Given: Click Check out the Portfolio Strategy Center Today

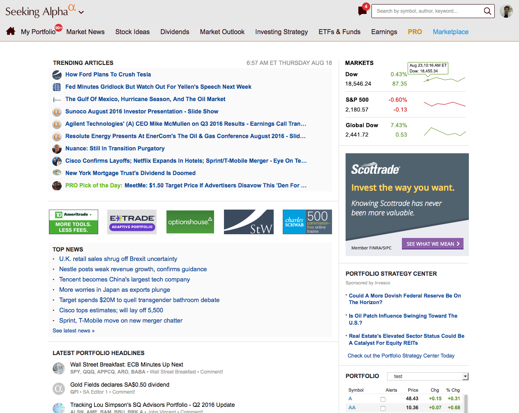Looking at the screenshot, I should (x=401, y=356).
